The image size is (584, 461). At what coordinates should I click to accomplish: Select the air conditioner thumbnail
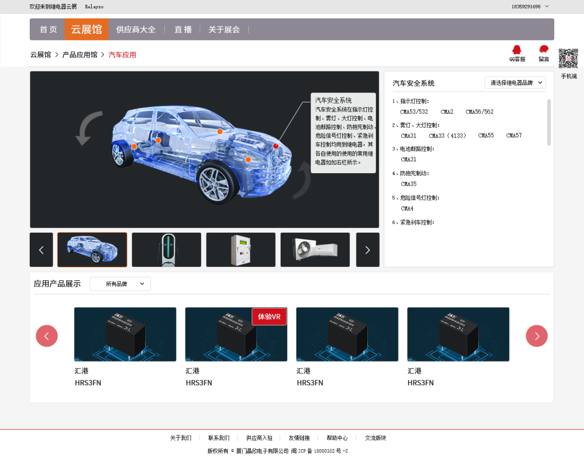click(315, 249)
